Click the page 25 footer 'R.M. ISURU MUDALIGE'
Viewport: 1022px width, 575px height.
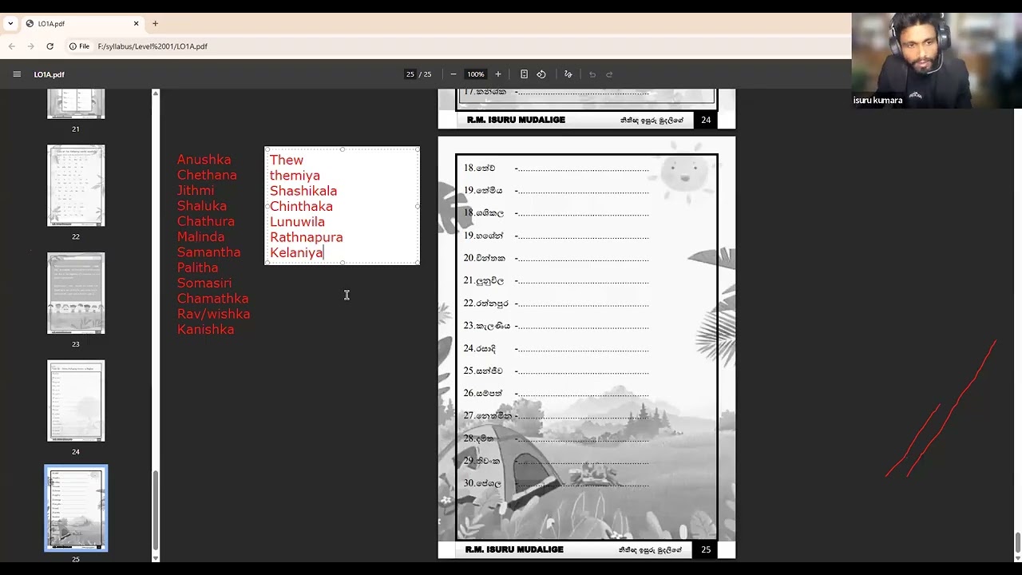coord(514,549)
